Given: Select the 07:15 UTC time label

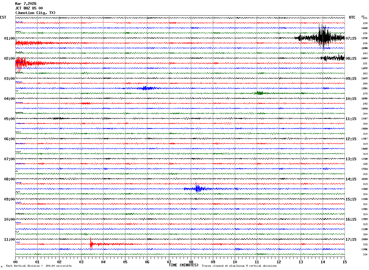Looking at the screenshot, I should pyautogui.click(x=352, y=38).
